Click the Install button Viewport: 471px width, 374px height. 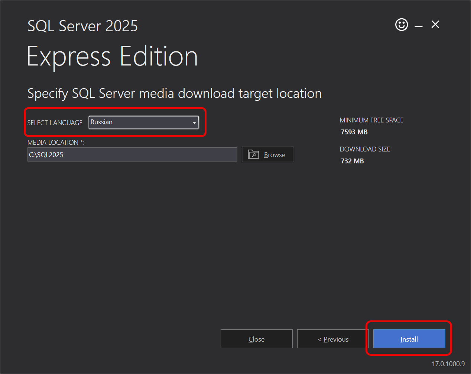coord(409,339)
